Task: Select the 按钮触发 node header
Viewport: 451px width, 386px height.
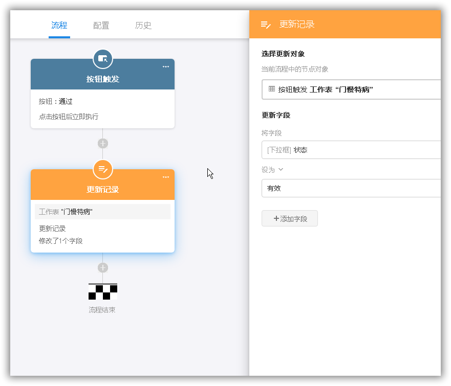Action: click(103, 79)
